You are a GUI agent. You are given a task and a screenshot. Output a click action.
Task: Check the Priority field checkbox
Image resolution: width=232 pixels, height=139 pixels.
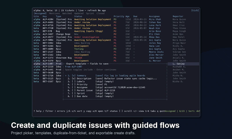(x=74, y=84)
